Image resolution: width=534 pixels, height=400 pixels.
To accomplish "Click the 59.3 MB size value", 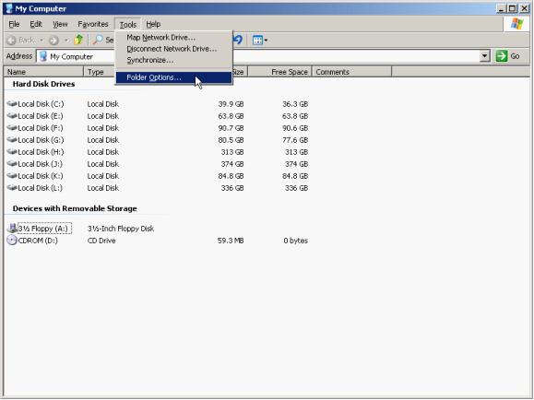I will click(x=231, y=241).
